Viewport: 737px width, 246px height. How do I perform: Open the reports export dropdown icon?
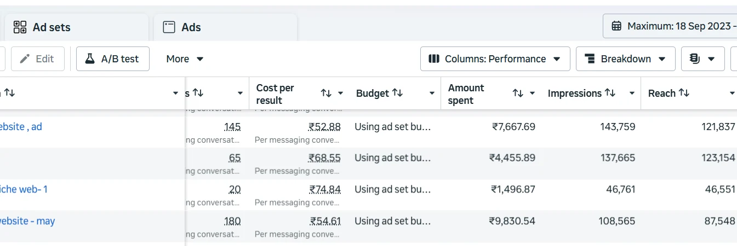703,58
